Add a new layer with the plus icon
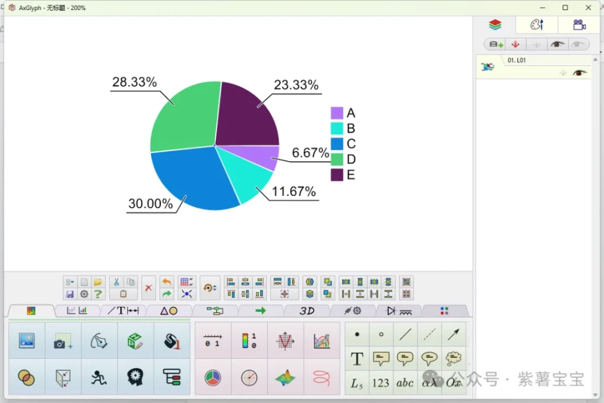Image resolution: width=604 pixels, height=403 pixels. pos(496,44)
